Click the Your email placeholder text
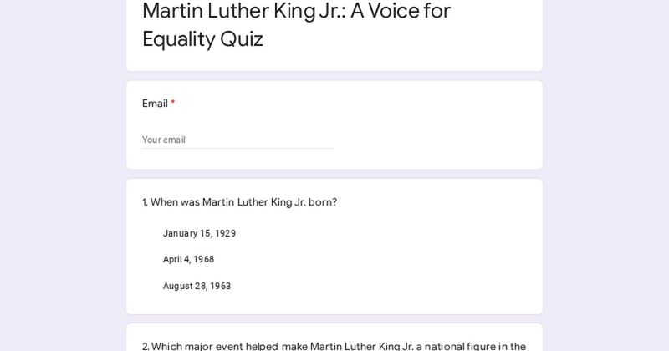 coord(164,140)
